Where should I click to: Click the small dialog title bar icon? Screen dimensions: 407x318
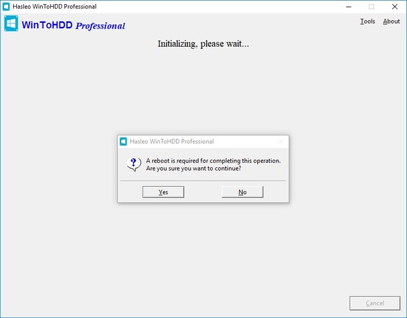click(123, 141)
